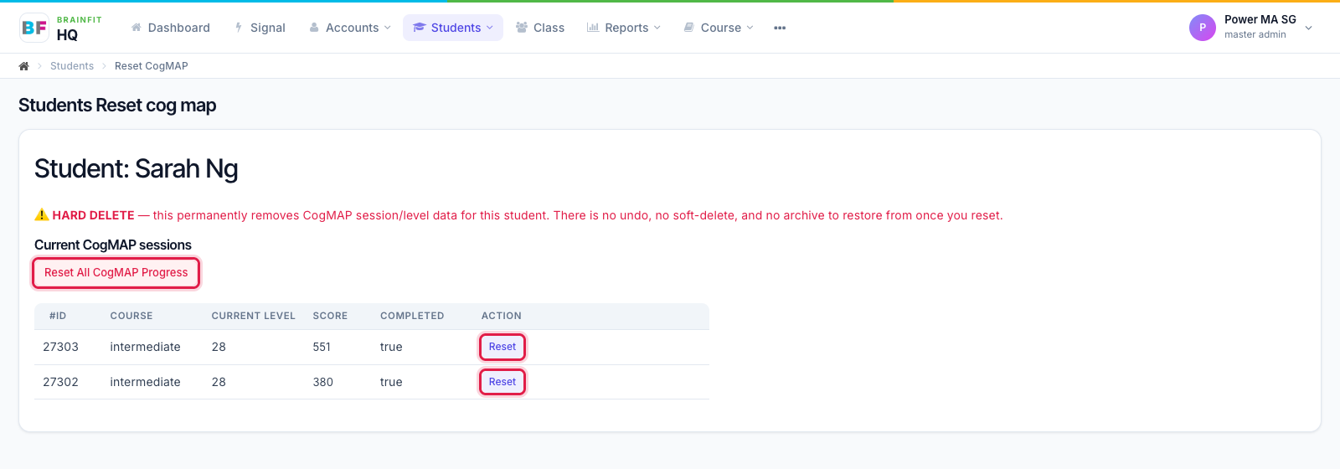The width and height of the screenshot is (1340, 469).
Task: Expand the Reports dropdown chevron
Action: coord(657,28)
